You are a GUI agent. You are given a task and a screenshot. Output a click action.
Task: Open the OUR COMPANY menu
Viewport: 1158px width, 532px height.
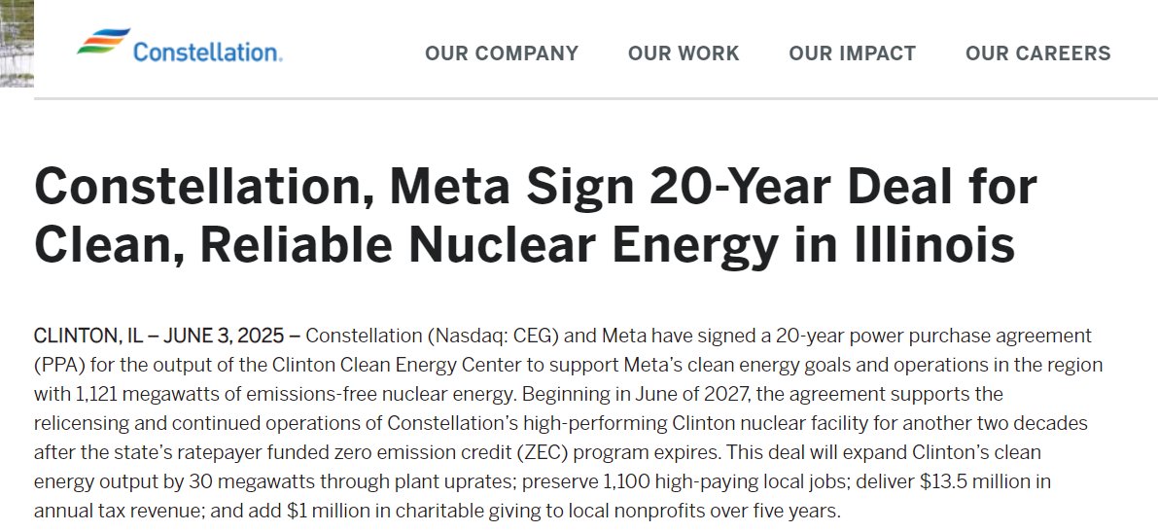502,53
